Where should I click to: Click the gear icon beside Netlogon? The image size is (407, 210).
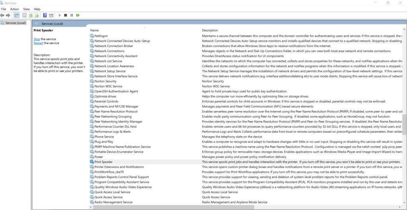tap(92, 36)
